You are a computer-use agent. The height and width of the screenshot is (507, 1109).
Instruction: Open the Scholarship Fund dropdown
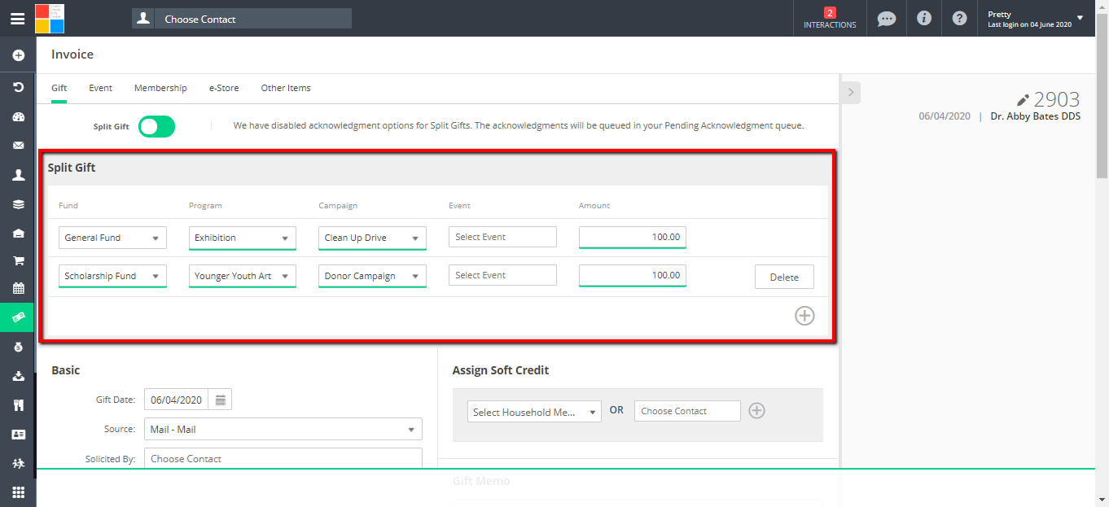click(x=112, y=276)
